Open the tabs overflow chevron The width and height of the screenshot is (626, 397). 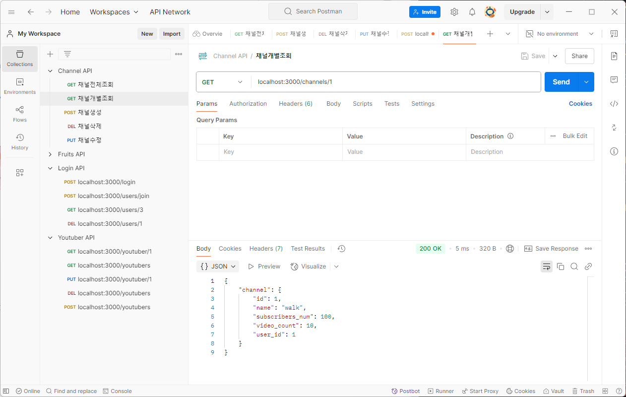click(x=508, y=34)
